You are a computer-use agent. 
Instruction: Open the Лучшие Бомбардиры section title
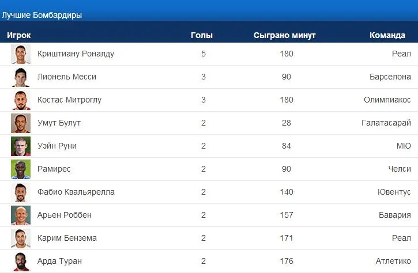tap(42, 15)
